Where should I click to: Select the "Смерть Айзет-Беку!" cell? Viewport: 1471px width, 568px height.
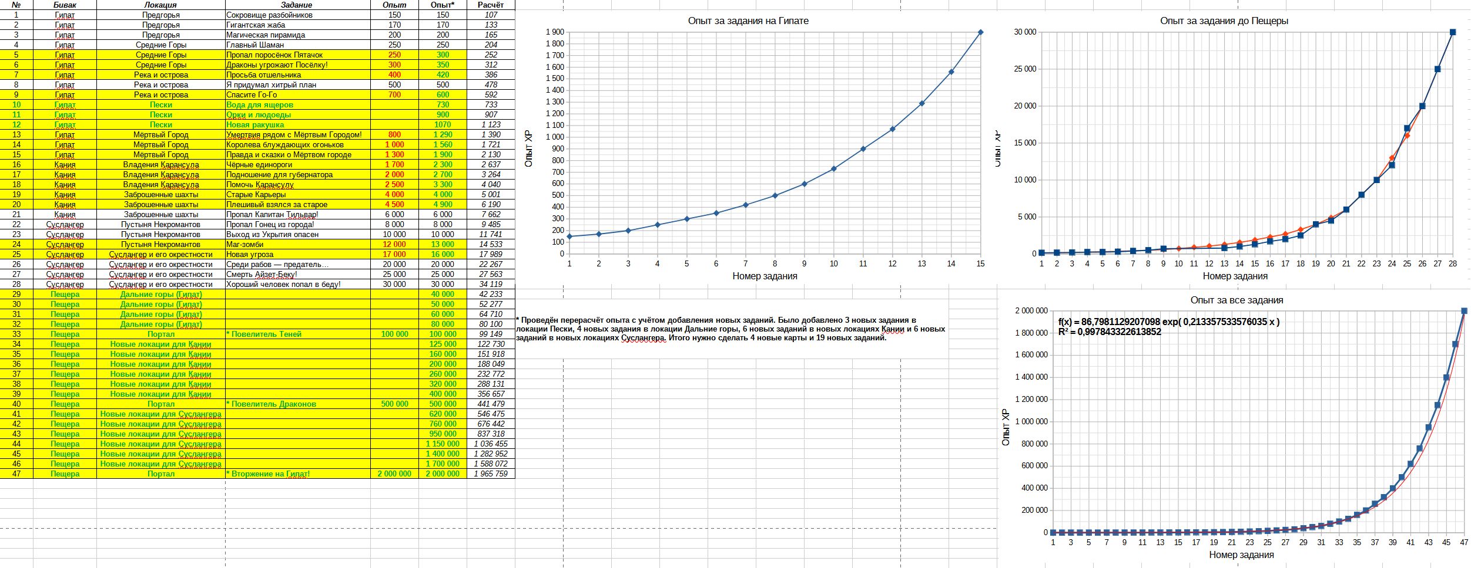point(262,274)
